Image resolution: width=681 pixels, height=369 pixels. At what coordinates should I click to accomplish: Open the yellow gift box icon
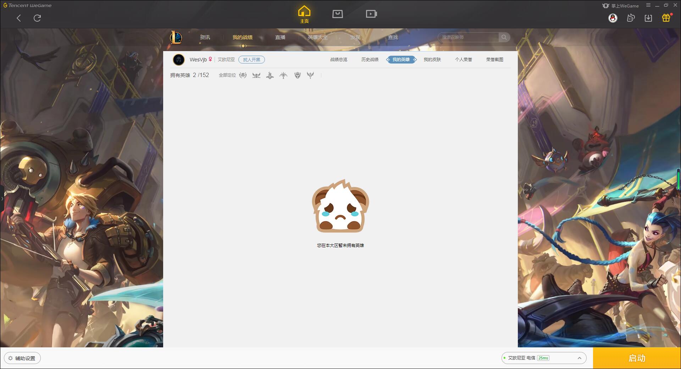pyautogui.click(x=666, y=18)
